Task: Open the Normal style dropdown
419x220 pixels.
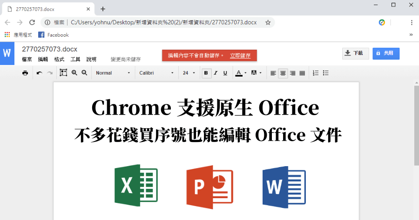Action: pyautogui.click(x=113, y=73)
